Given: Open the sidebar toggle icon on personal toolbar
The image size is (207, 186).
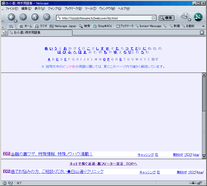Looking at the screenshot, I should click(x=11, y=26).
